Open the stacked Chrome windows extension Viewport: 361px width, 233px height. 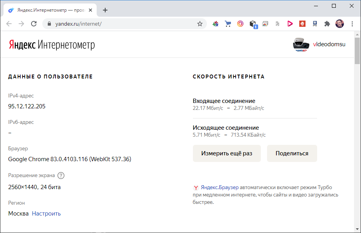coord(265,24)
